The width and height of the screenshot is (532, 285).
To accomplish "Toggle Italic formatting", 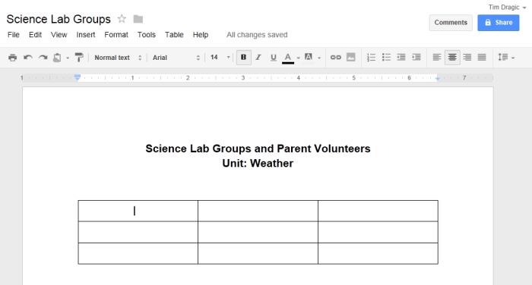I will (x=258, y=57).
